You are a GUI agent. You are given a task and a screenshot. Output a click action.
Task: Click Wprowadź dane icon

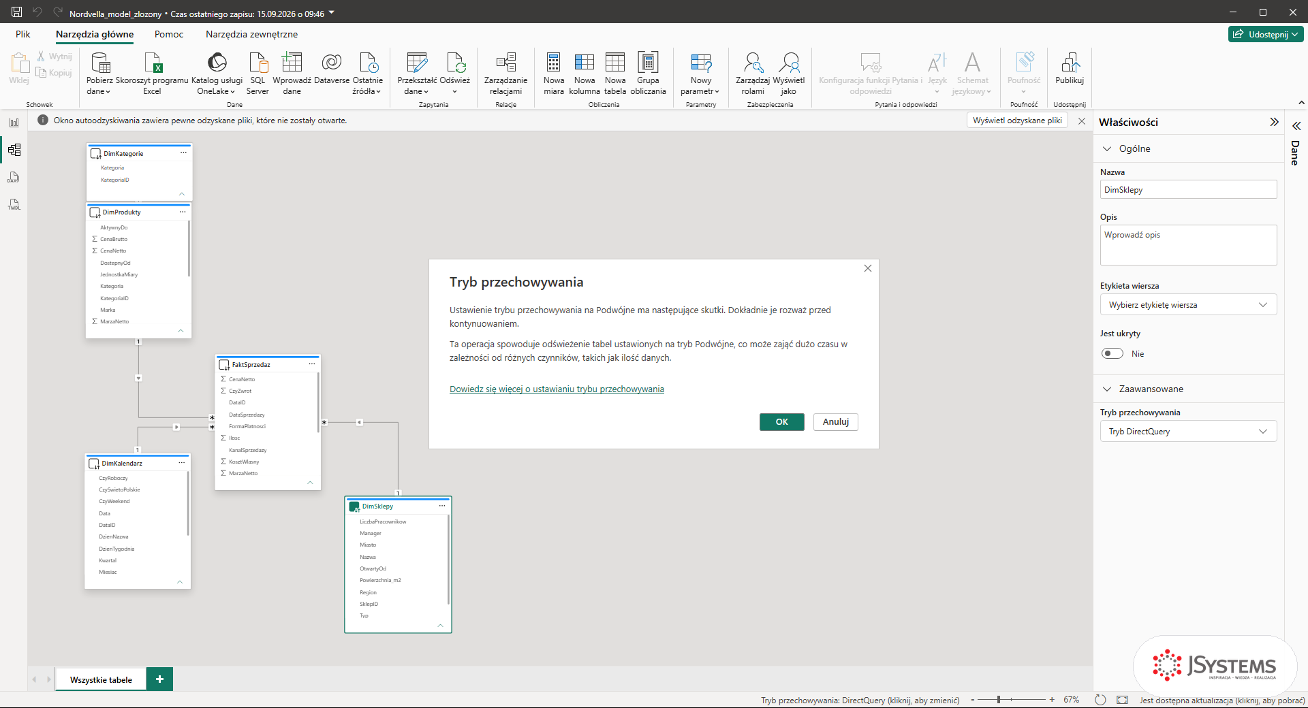tap(292, 63)
